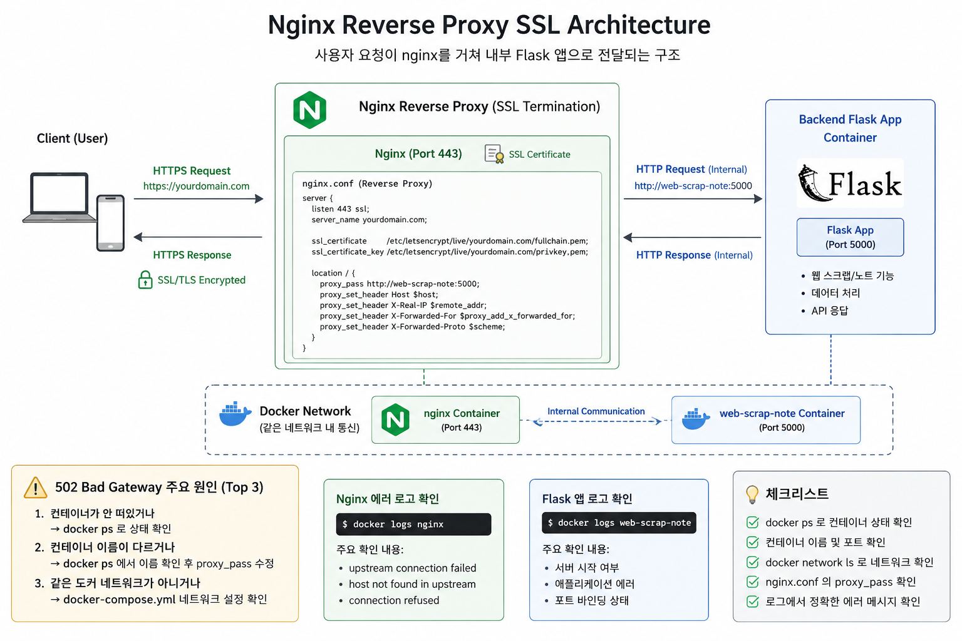This screenshot has height=641, width=962.
Task: Click the Nginx Reverse Proxy SSL Architecture title
Action: 489,25
